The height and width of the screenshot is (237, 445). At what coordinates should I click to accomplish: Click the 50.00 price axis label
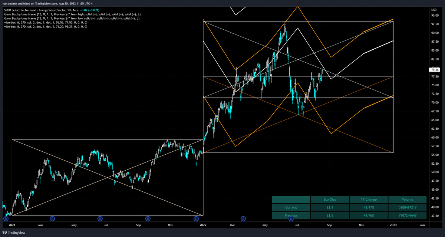[x=435, y=172]
